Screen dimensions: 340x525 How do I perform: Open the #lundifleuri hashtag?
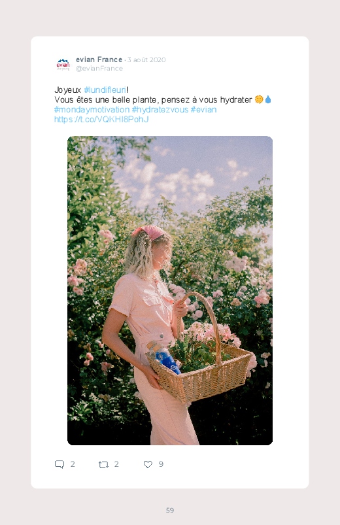105,90
